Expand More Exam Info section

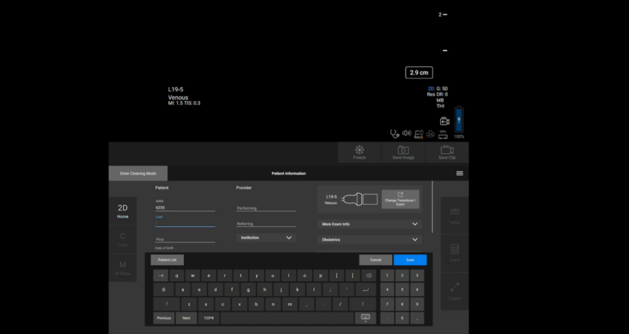pyautogui.click(x=369, y=224)
